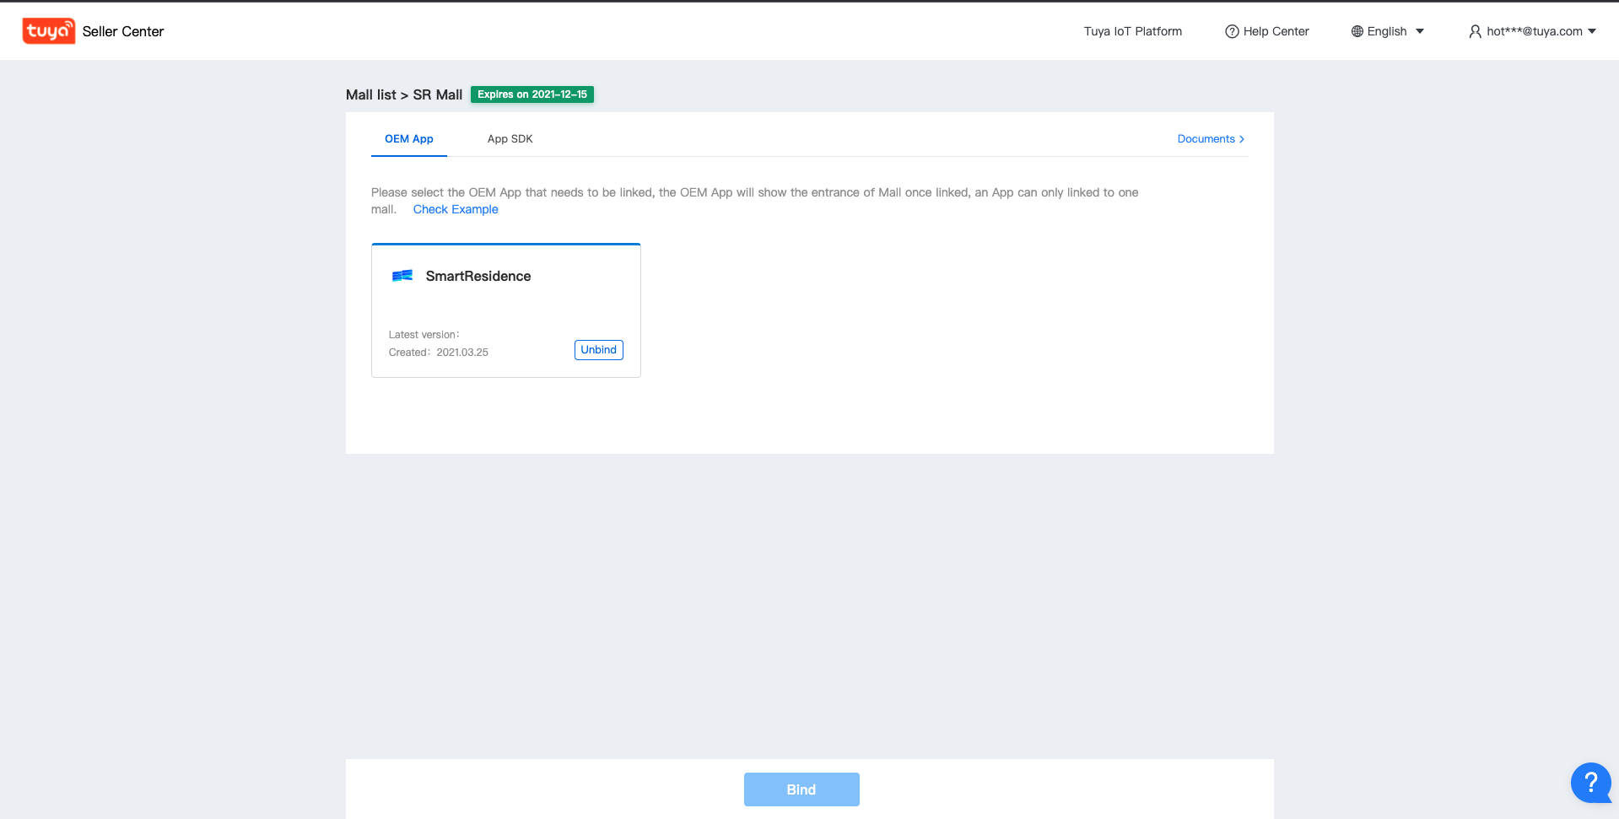Click the Expires on 2021-12-15 badge
This screenshot has height=819, width=1619.
(x=532, y=94)
